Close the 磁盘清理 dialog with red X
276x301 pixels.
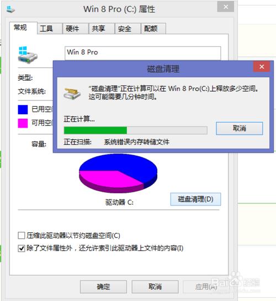262,67
